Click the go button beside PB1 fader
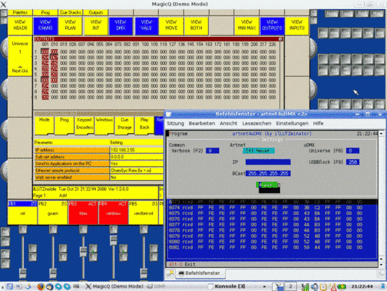387x291 pixels. (33, 248)
